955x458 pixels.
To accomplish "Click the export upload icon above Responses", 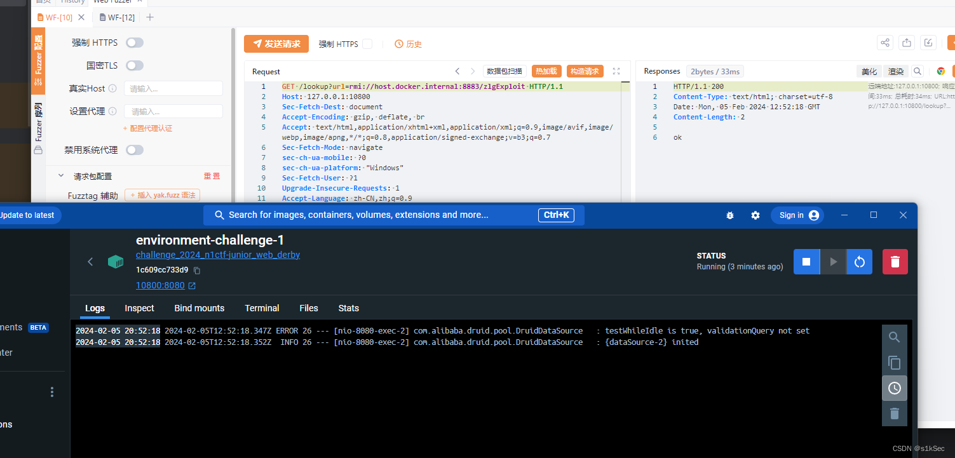I will click(907, 43).
